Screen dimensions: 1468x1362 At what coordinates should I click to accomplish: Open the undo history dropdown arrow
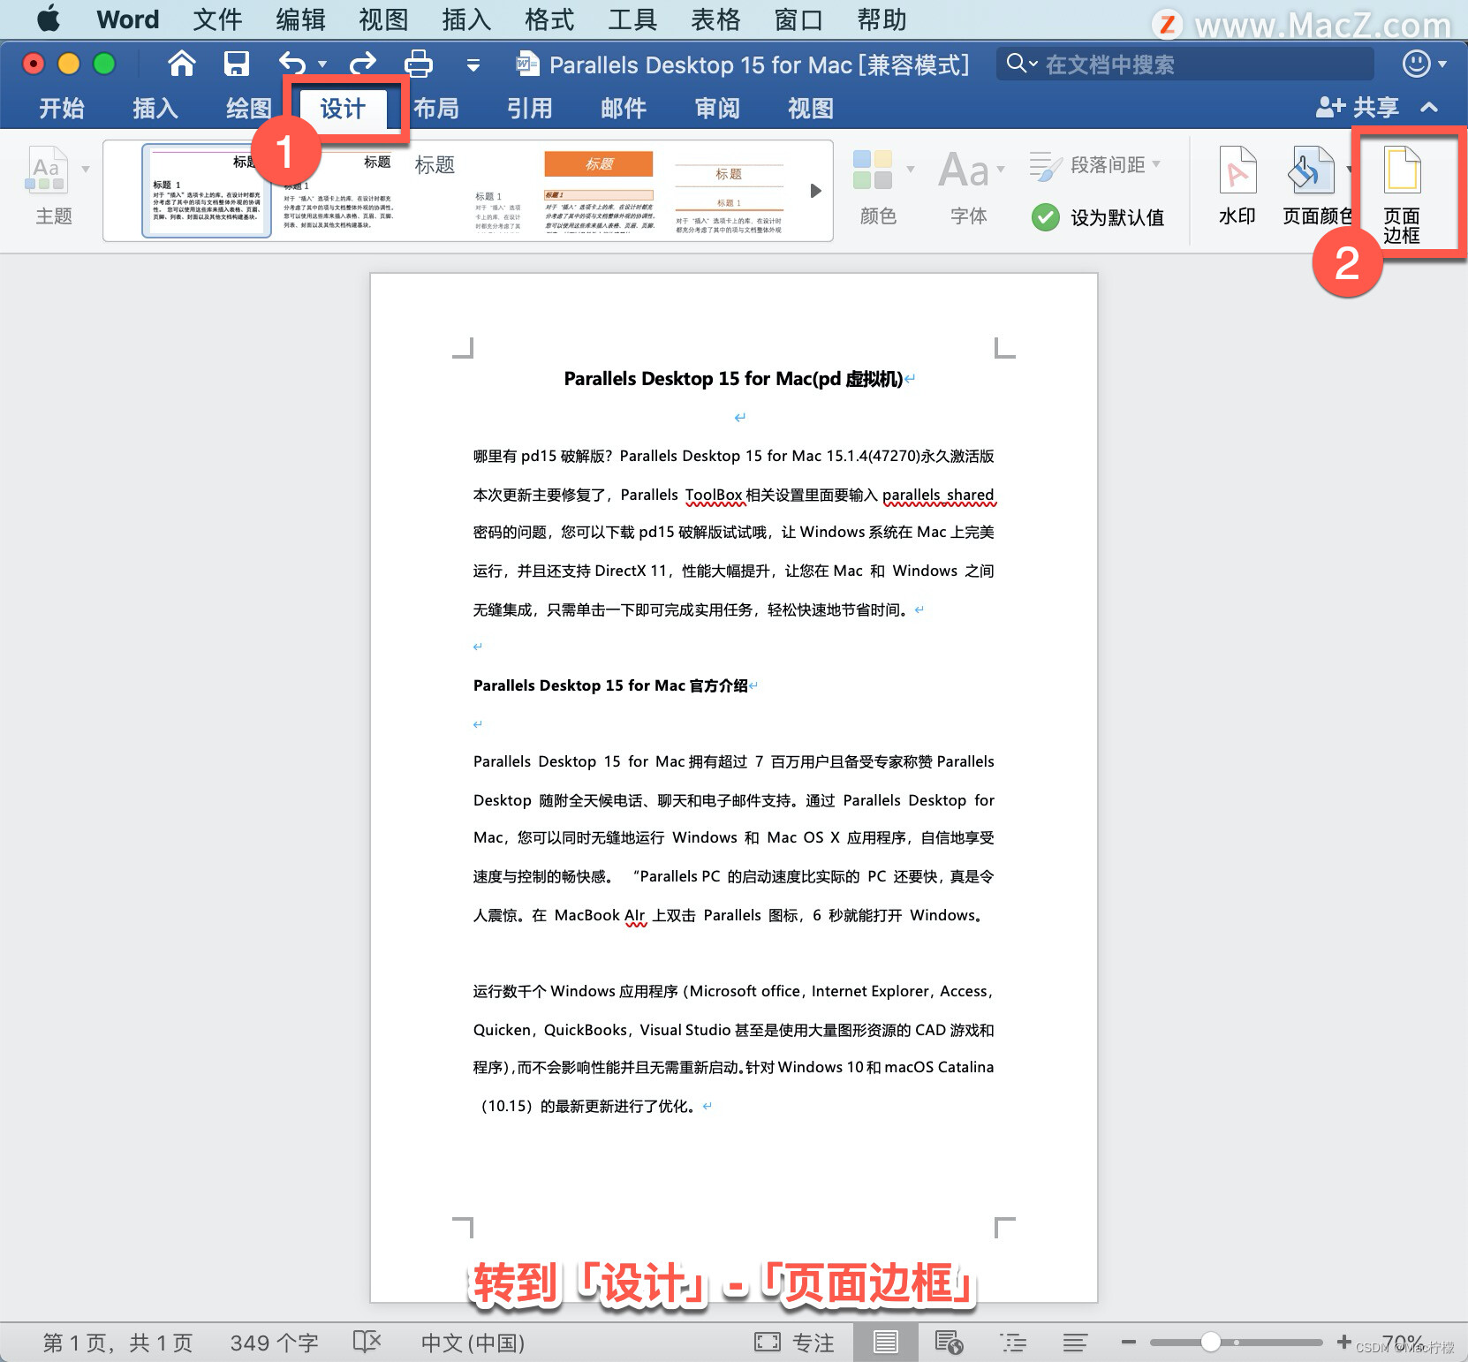(322, 64)
